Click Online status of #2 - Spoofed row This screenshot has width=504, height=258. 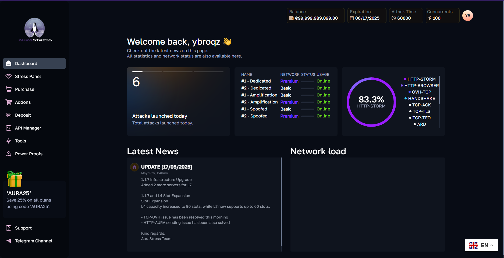coord(323,116)
